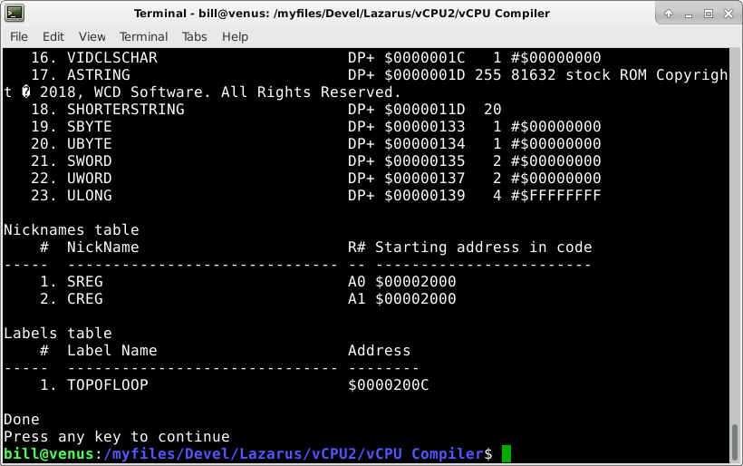Roll up window with the shade arrow button

pyautogui.click(x=667, y=14)
